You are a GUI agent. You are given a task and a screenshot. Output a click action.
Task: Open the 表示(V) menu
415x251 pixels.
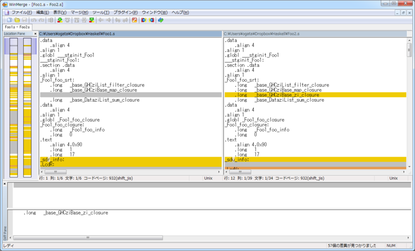60,12
